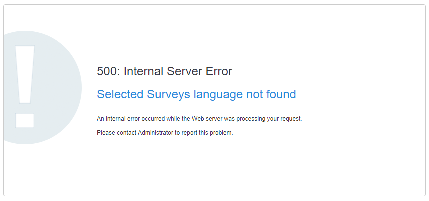The width and height of the screenshot is (429, 201).
Task: Click the word "Error" in the heading
Action: click(219, 71)
